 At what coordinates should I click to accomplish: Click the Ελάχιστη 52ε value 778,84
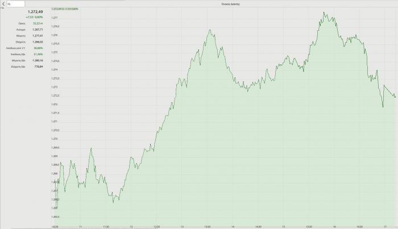click(x=39, y=66)
